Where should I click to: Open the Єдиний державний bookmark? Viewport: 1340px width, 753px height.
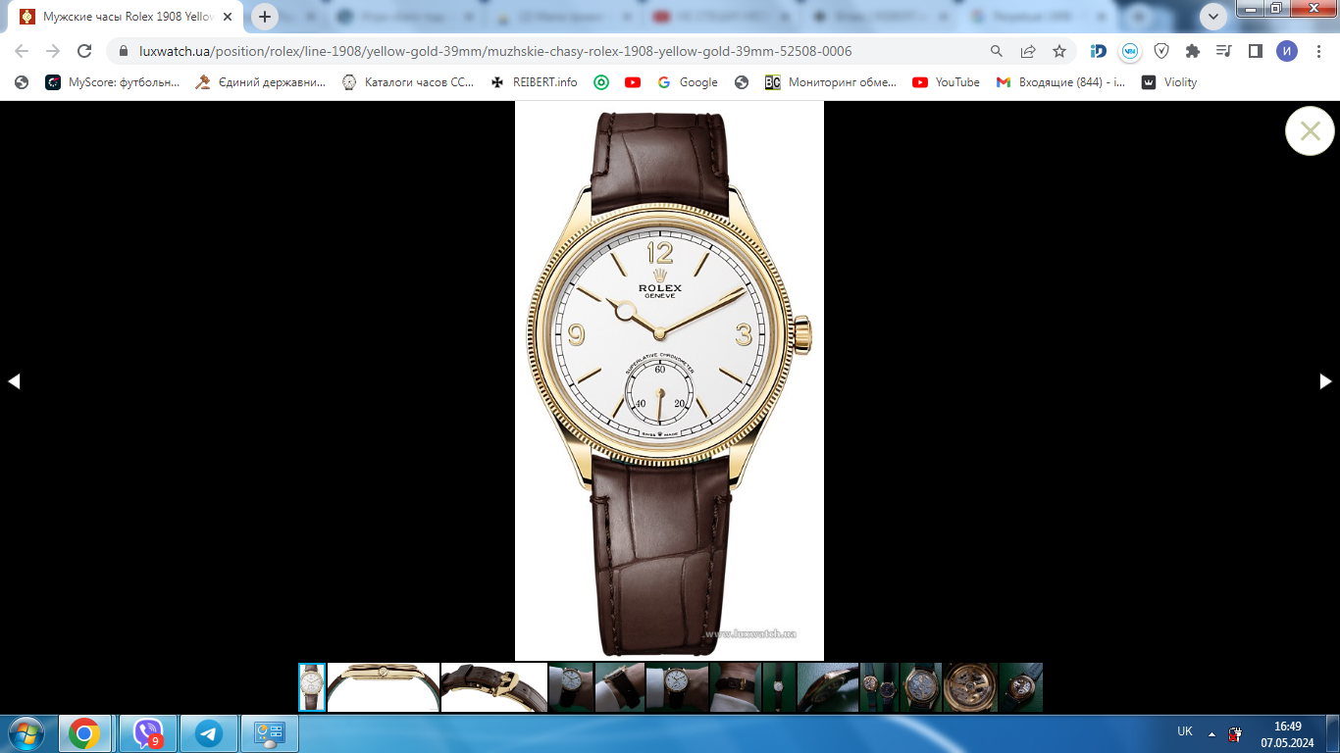point(260,82)
